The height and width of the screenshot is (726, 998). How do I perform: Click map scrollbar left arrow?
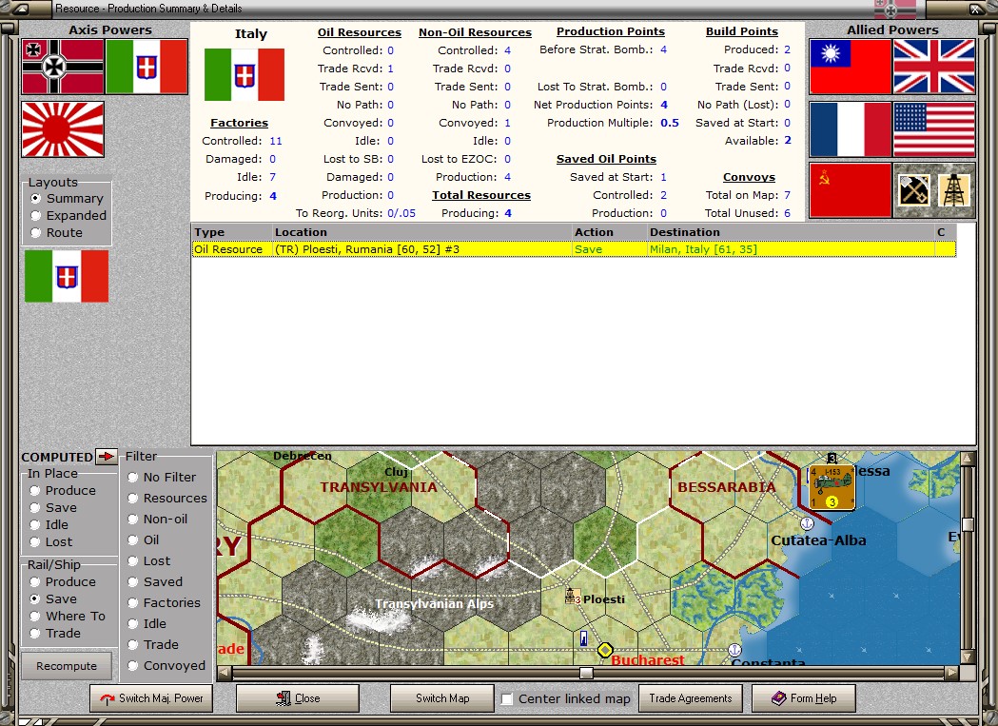(224, 673)
